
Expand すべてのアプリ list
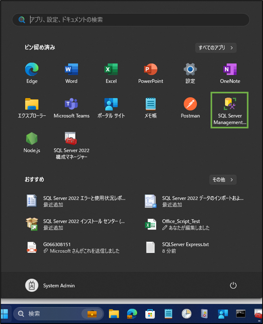(216, 48)
